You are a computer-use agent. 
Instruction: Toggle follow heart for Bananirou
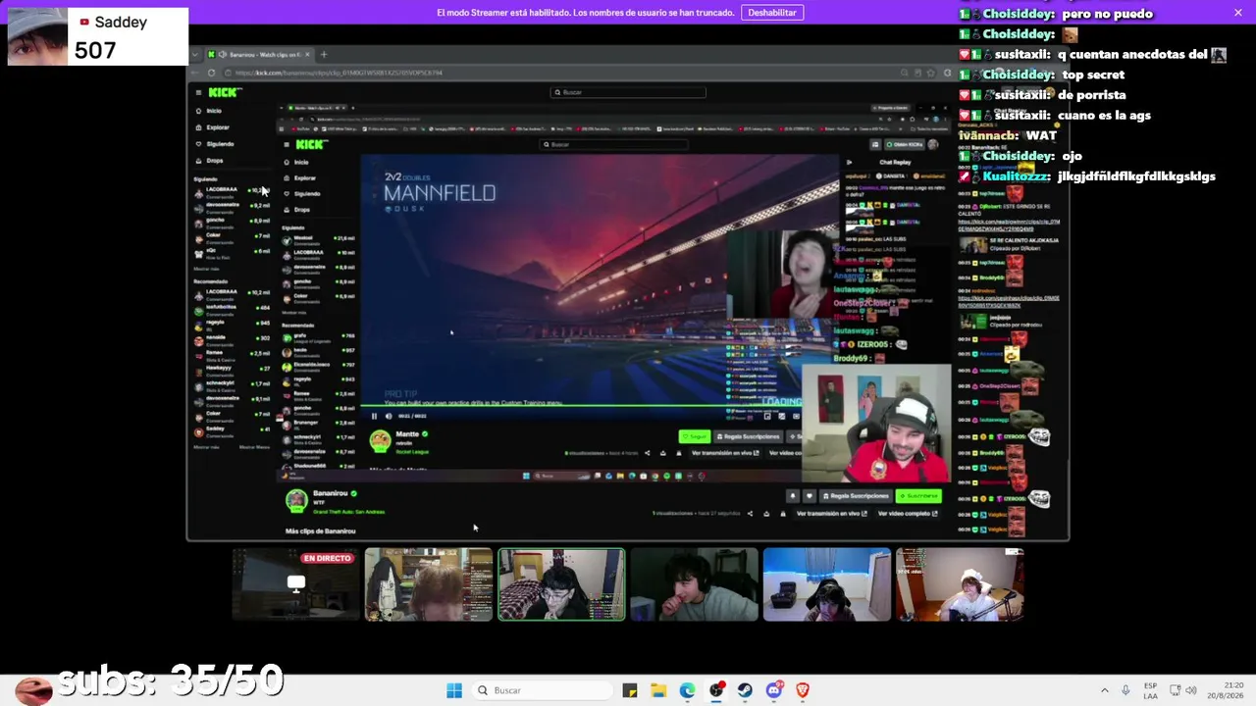click(809, 496)
